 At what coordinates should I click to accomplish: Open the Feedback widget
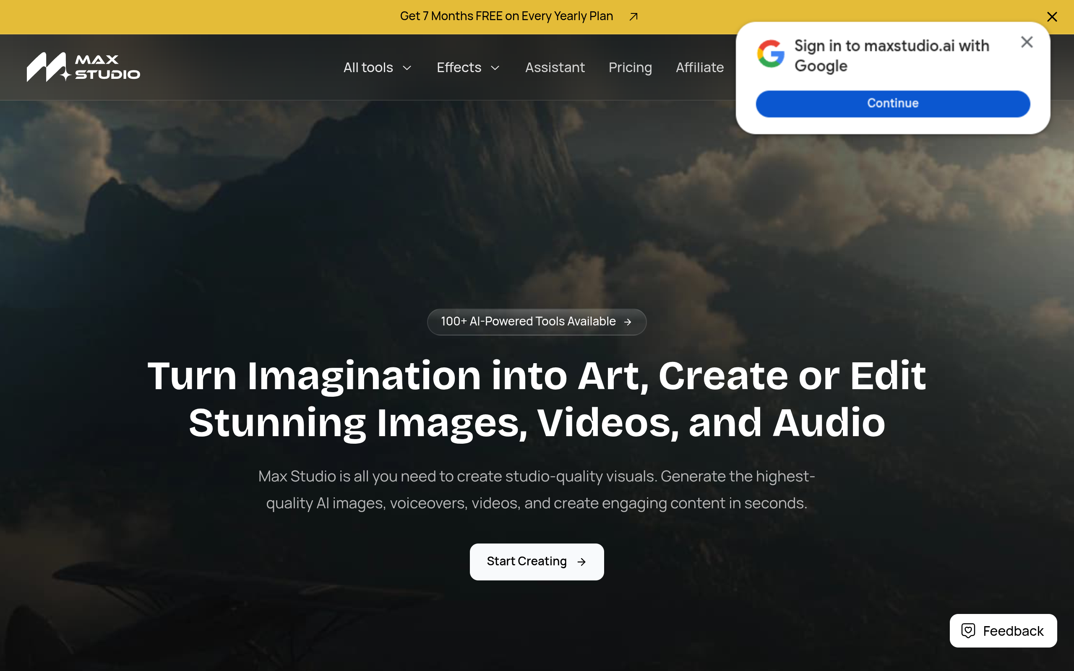[x=1003, y=631]
